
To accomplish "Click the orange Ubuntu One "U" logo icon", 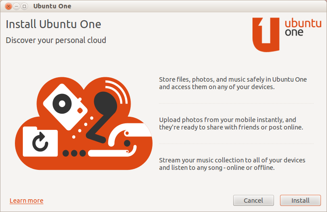I will click(266, 34).
